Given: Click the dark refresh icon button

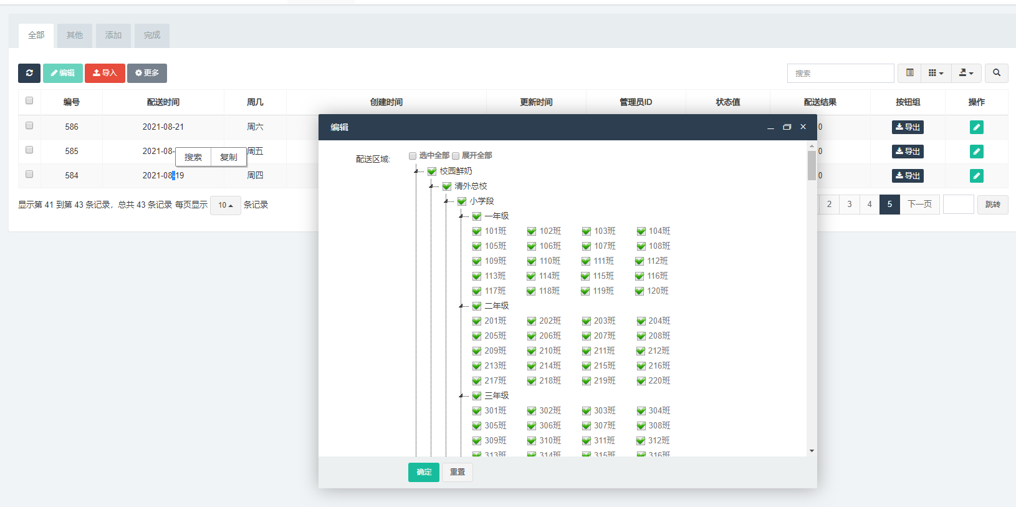Looking at the screenshot, I should (29, 73).
